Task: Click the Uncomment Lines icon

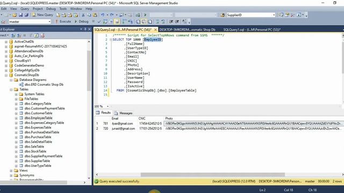Action: (x=163, y=21)
